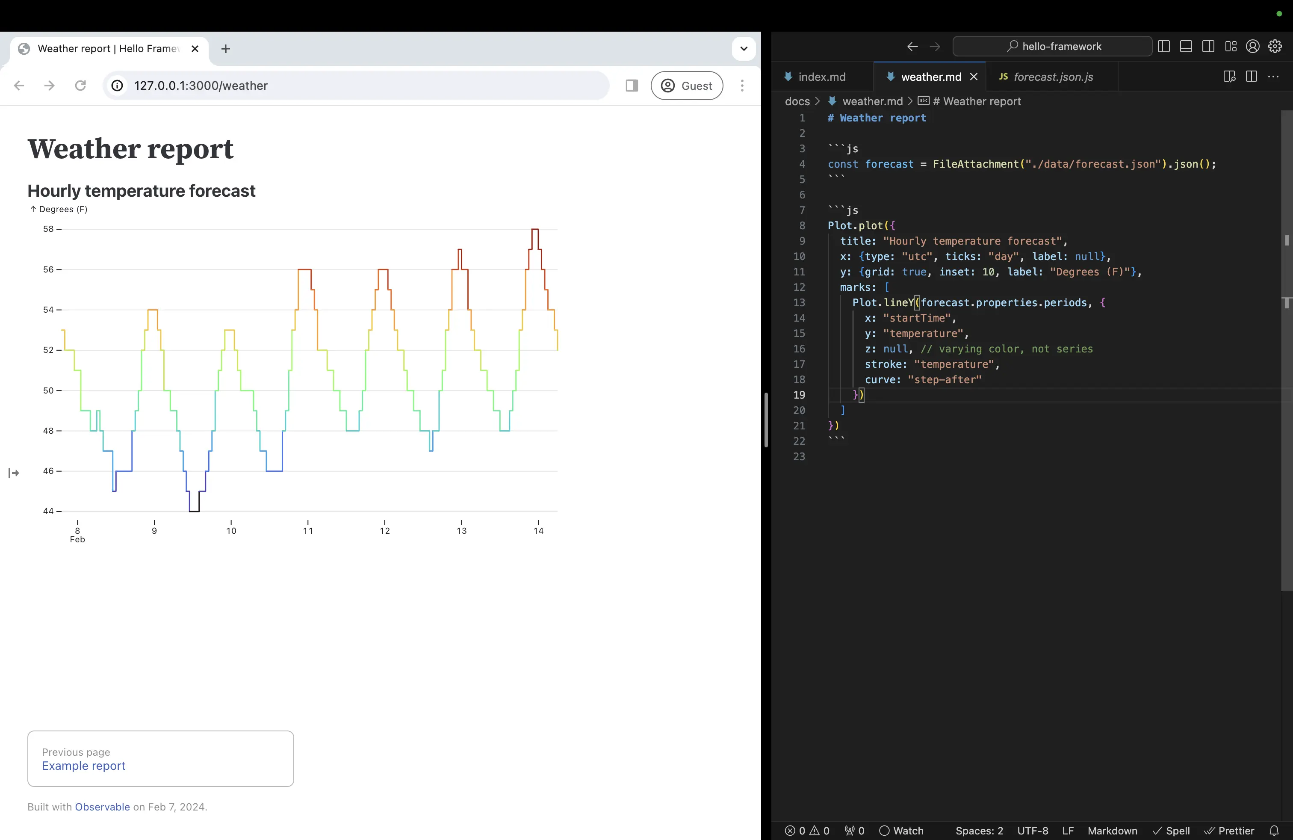Split the editor right
The image size is (1293, 840).
coord(1251,77)
